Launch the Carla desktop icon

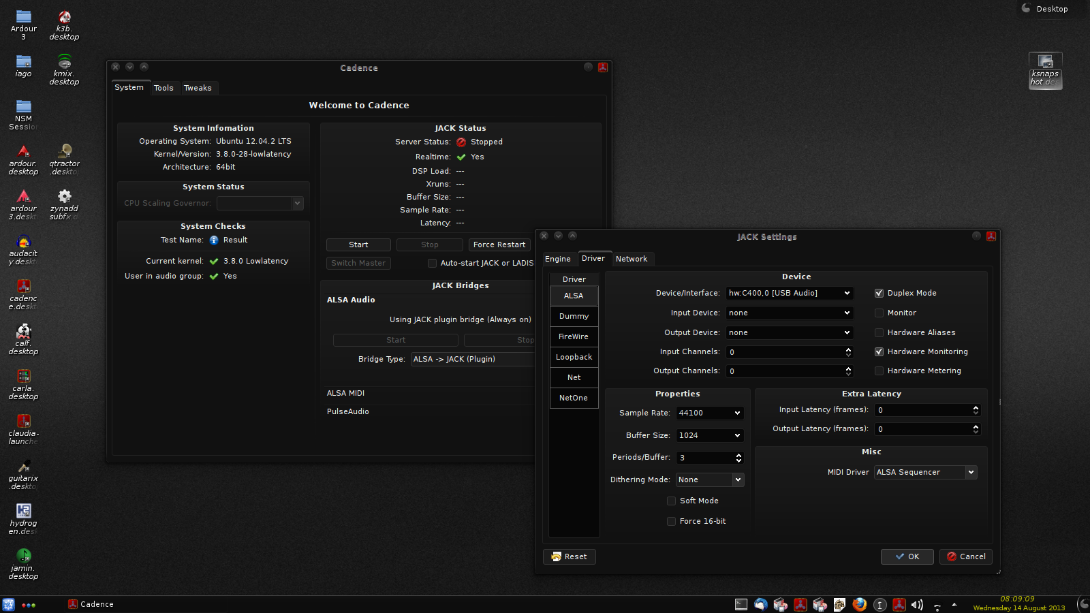[23, 377]
